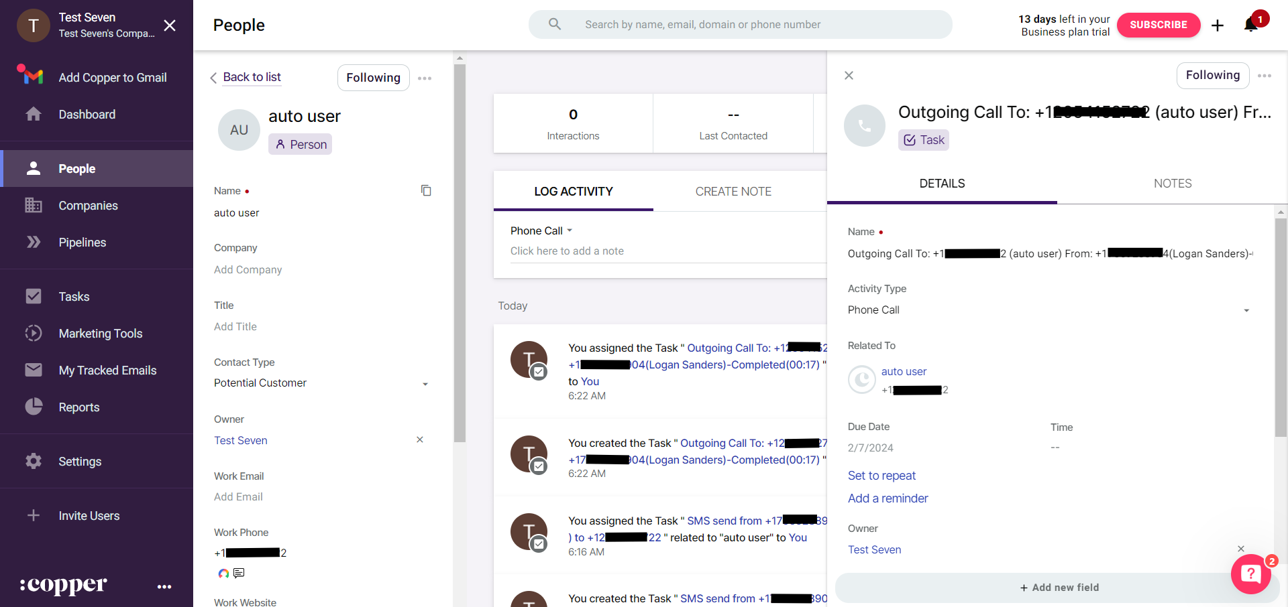
Task: Expand the Activity Type Phone Call dropdown
Action: click(1049, 310)
